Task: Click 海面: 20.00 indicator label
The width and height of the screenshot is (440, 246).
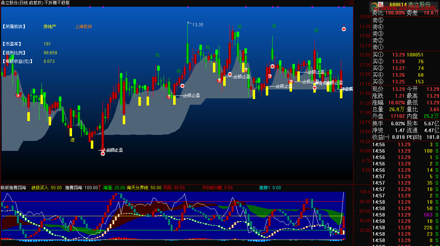Action: (x=114, y=187)
